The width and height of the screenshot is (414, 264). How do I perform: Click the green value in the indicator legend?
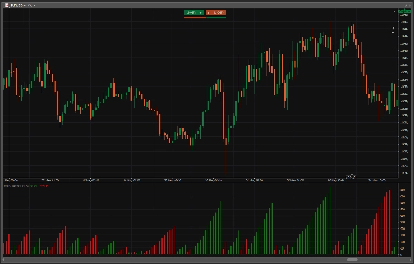[x=34, y=186]
